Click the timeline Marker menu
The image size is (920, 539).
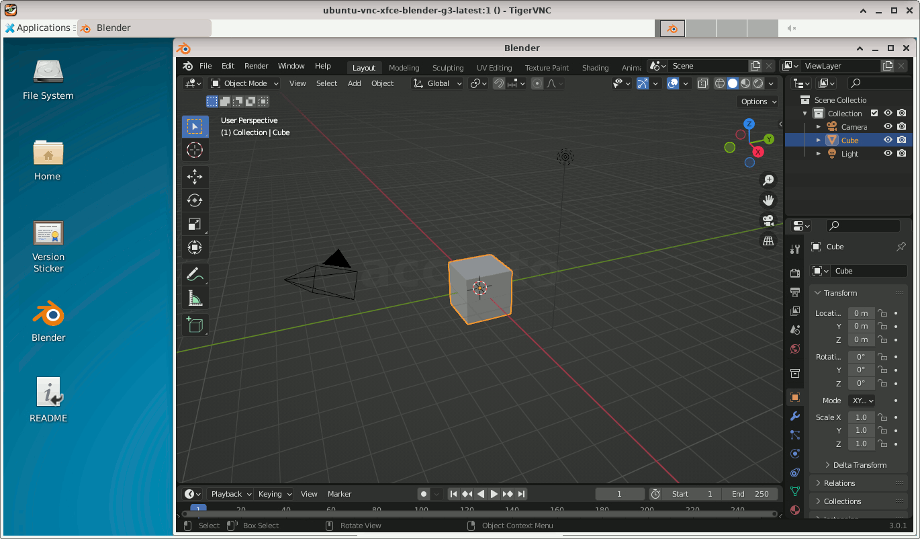339,494
